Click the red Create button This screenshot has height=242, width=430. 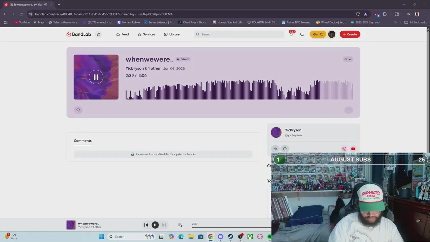click(x=350, y=34)
